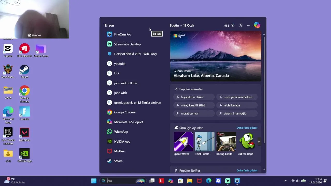This screenshot has height=186, width=331.
Task: Show next games with carousel arrow
Action: (x=259, y=142)
